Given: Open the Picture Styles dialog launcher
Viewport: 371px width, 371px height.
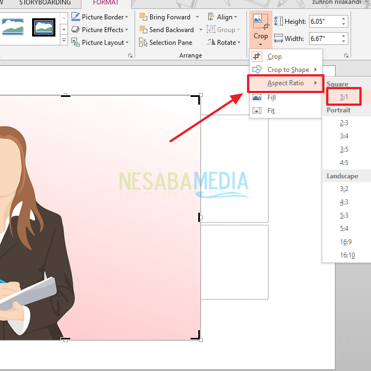Looking at the screenshot, I should [130, 55].
